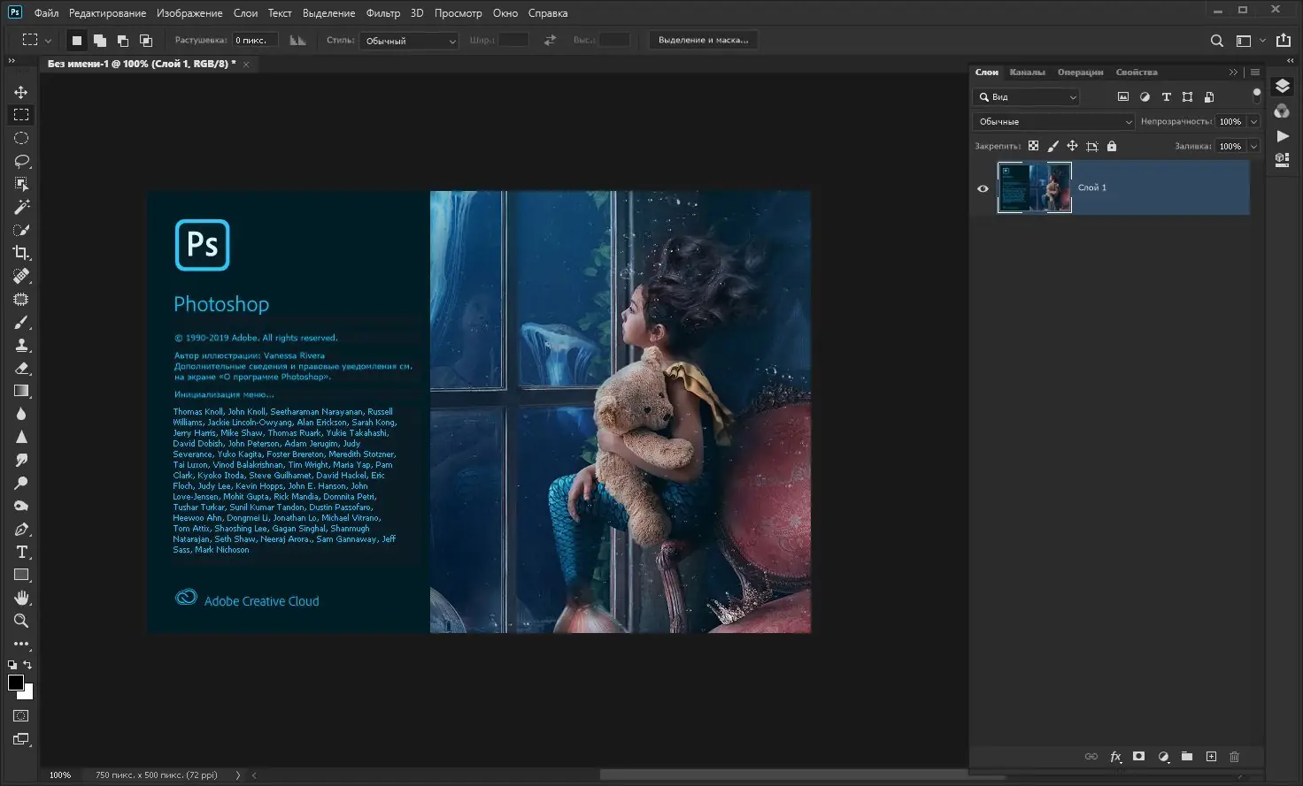The width and height of the screenshot is (1303, 786).
Task: Toggle lock transparent pixels option
Action: click(x=1033, y=147)
